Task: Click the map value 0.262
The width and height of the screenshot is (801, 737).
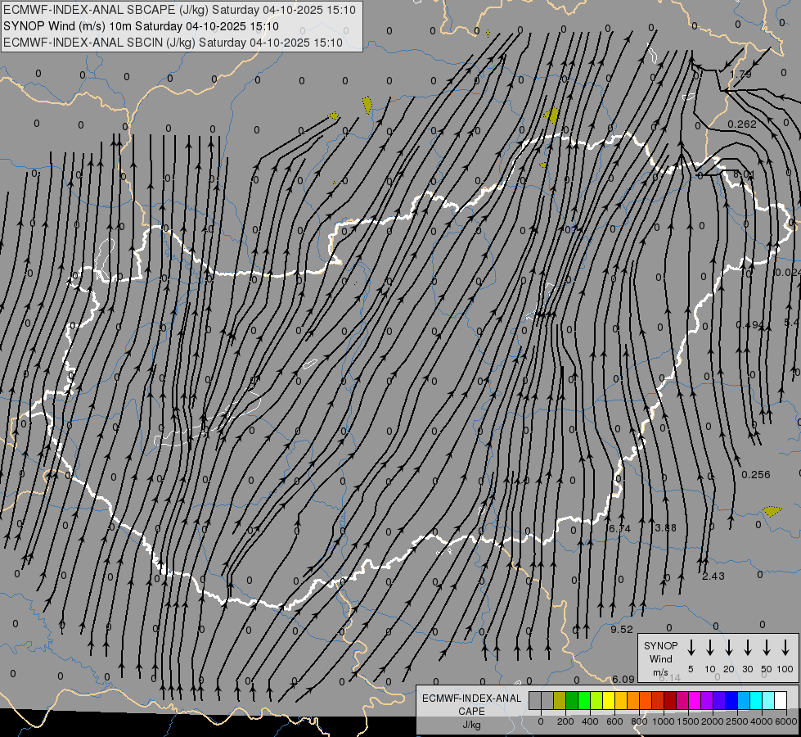Action: 742,124
